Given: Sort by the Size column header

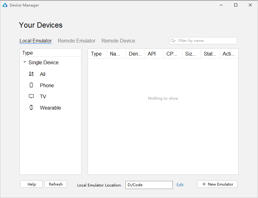Looking at the screenshot, I should (x=191, y=54).
